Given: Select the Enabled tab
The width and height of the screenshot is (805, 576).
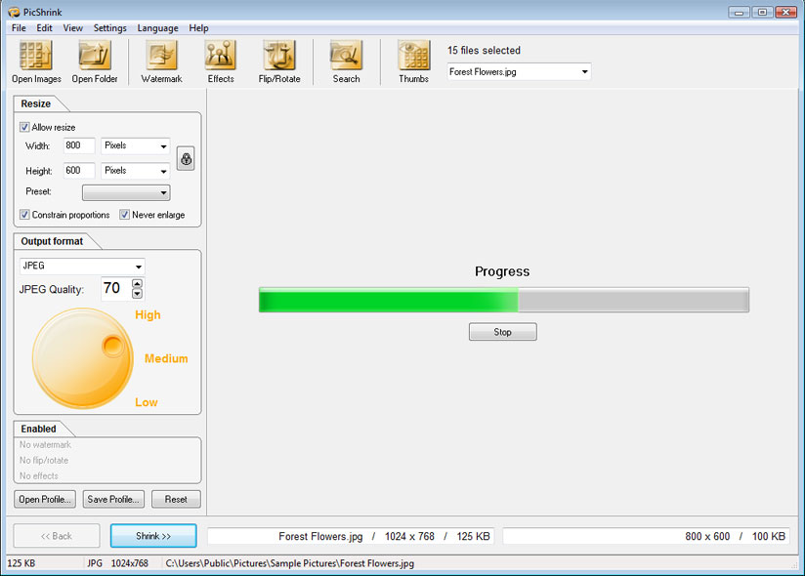Looking at the screenshot, I should point(38,429).
